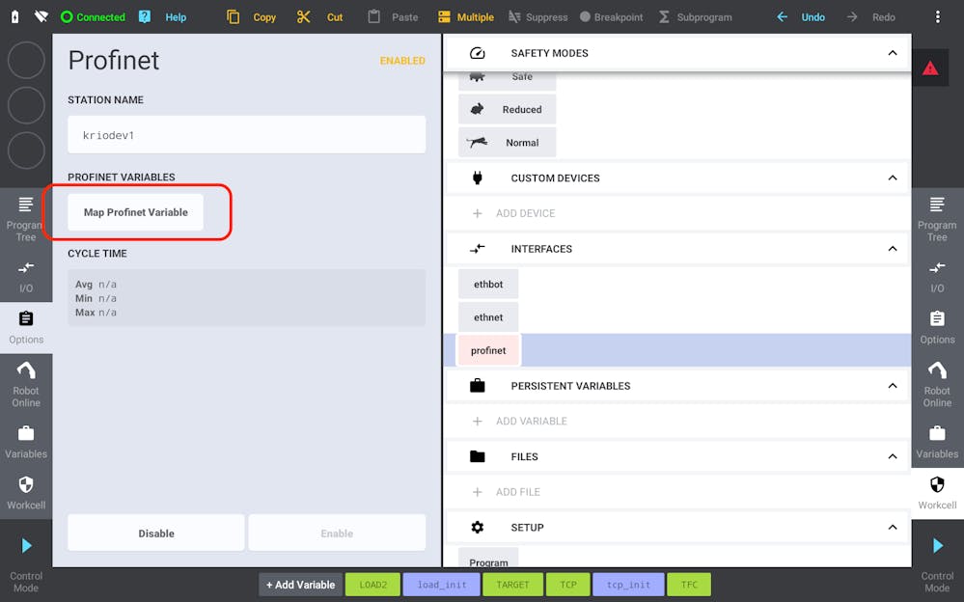Select the tcp_init variable chip

pos(628,585)
